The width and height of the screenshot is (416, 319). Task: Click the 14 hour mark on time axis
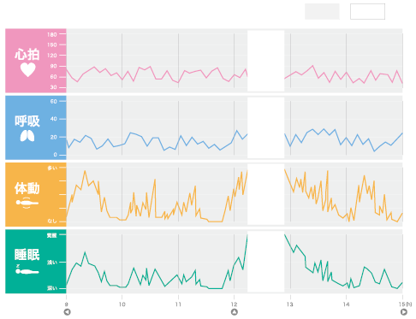[x=346, y=304]
